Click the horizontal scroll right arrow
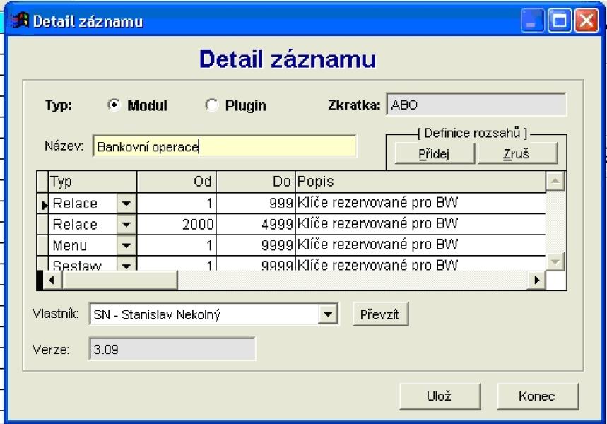The height and width of the screenshot is (424, 607). (536, 280)
